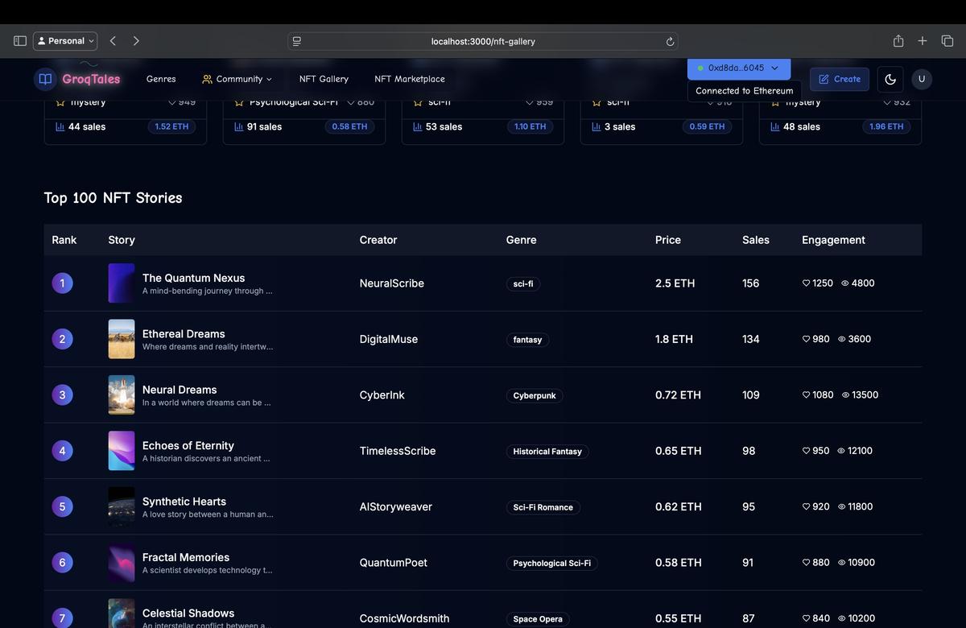
Task: Open the 0xd8da...6045 wallet dropdown
Action: (x=737, y=68)
